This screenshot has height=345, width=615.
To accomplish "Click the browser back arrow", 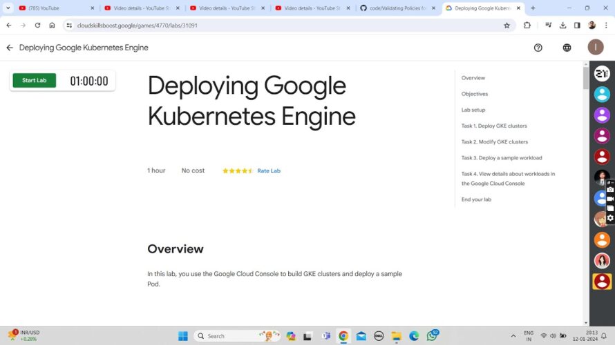I will [x=8, y=25].
